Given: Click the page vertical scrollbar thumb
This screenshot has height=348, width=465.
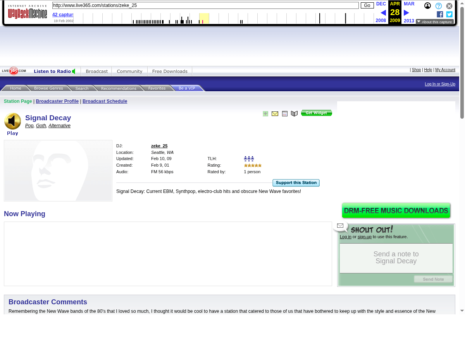Looking at the screenshot, I should (462, 63).
